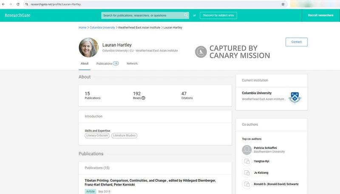This screenshot has height=194, width=340.
Task: Click the search magnifier icon
Action: coord(186,15)
